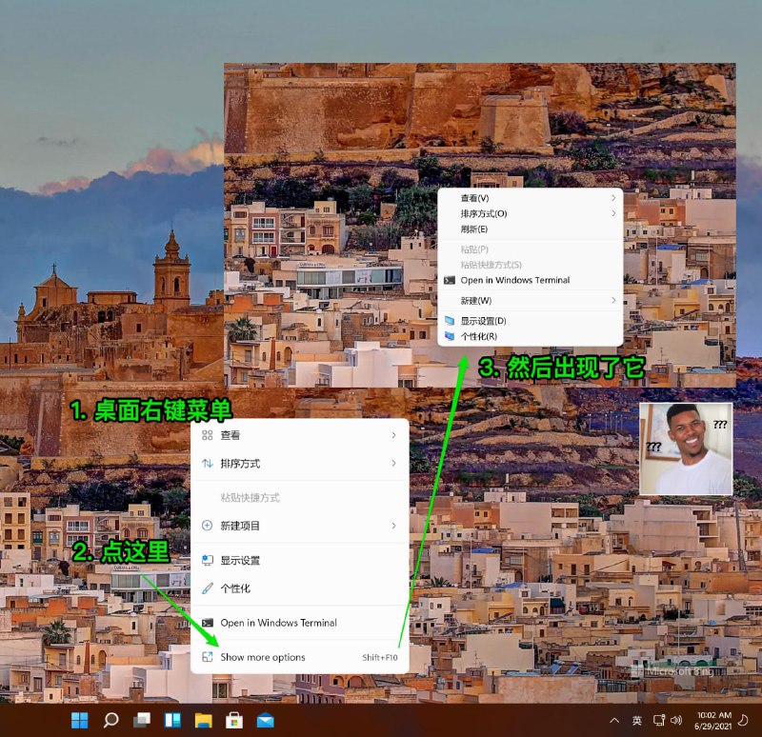Open the Widgets panel from taskbar

(x=173, y=720)
